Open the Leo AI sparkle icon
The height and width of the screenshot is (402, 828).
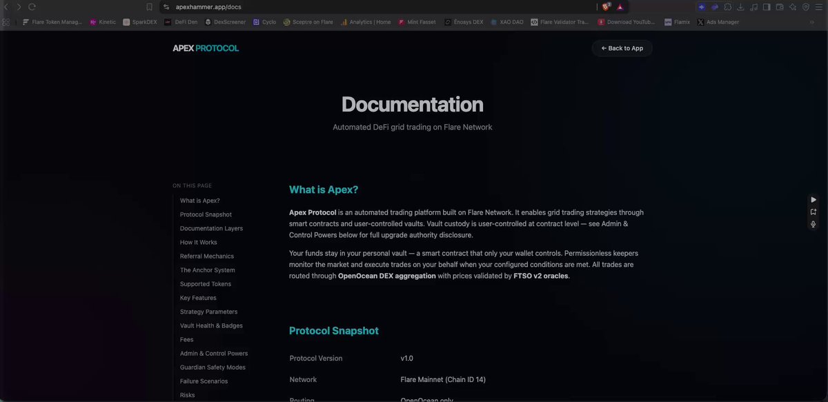click(793, 7)
